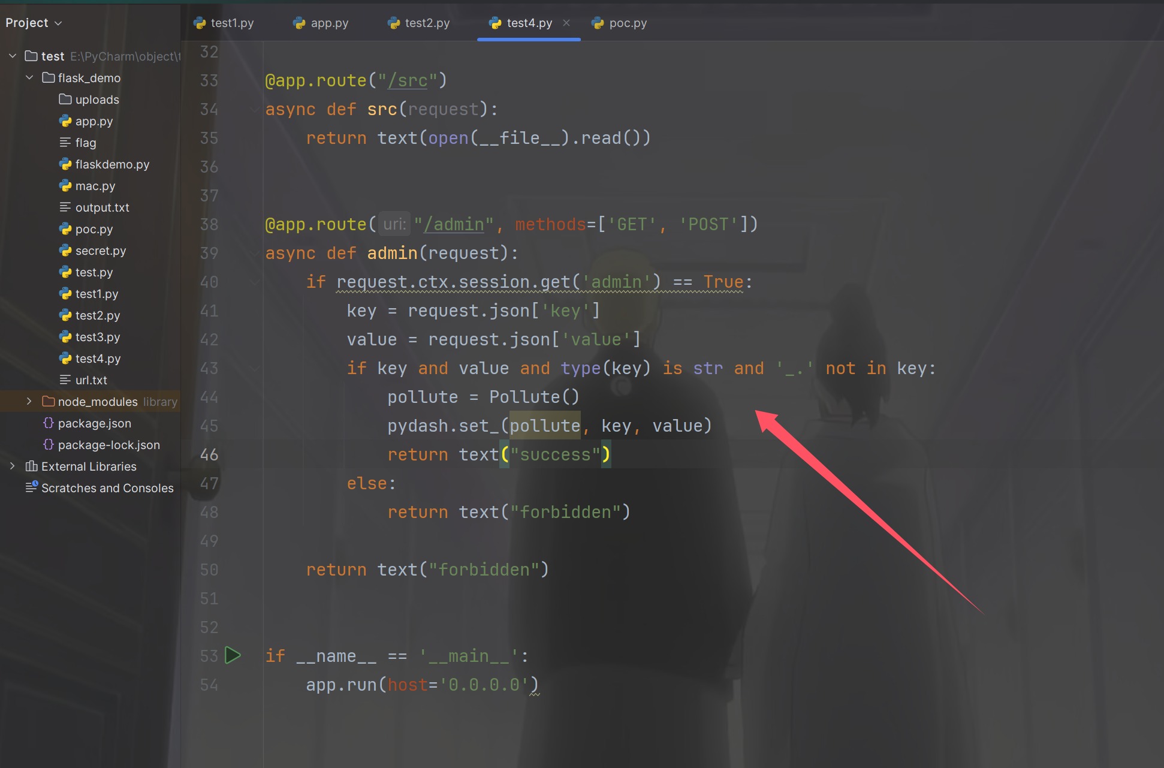Select the uploads folder icon
This screenshot has height=768, width=1164.
click(65, 99)
